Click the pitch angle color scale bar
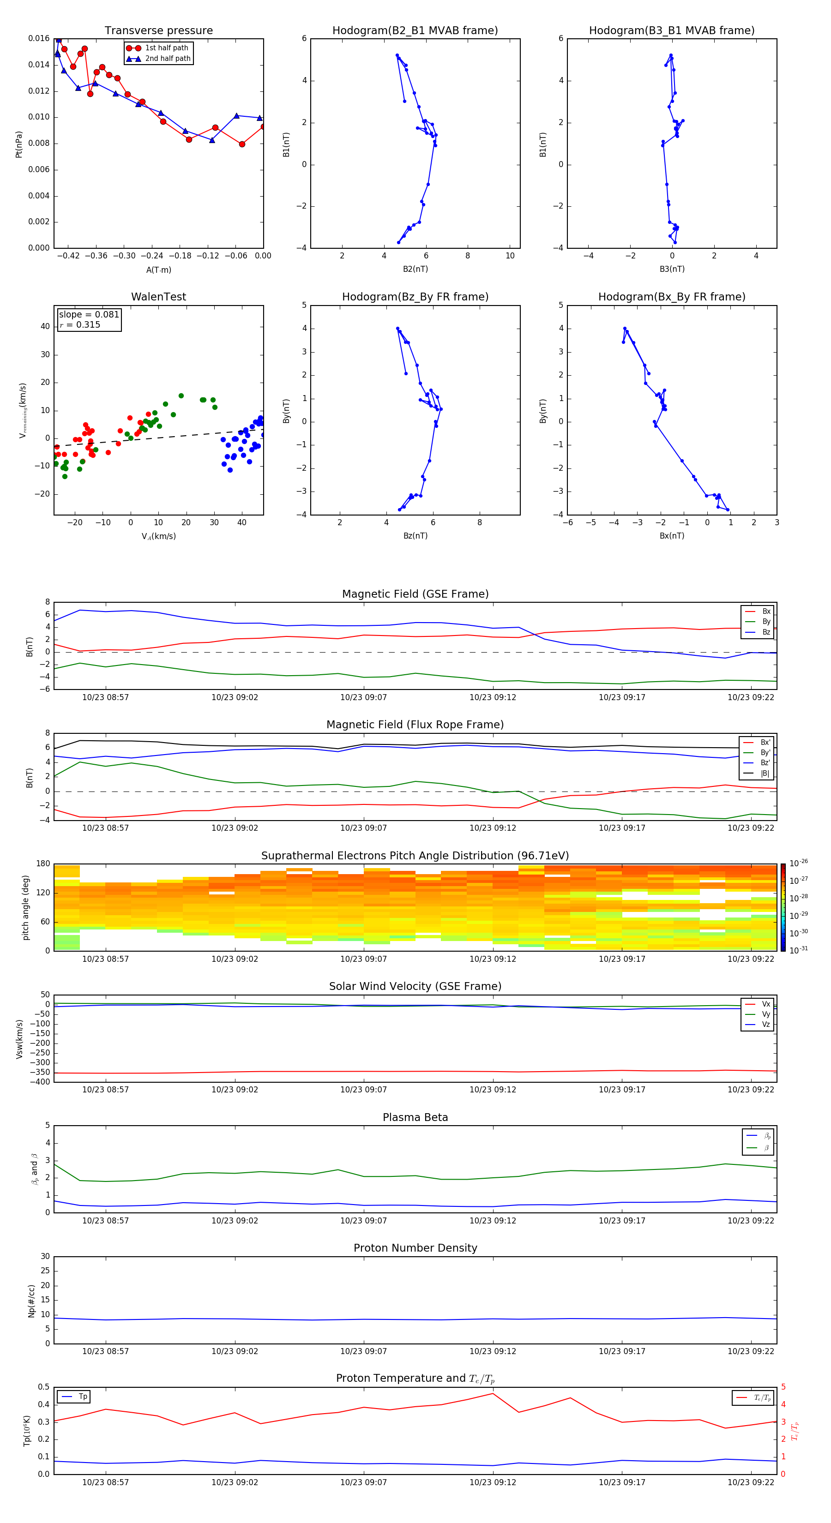The height and width of the screenshot is (1523, 831). 783,907
